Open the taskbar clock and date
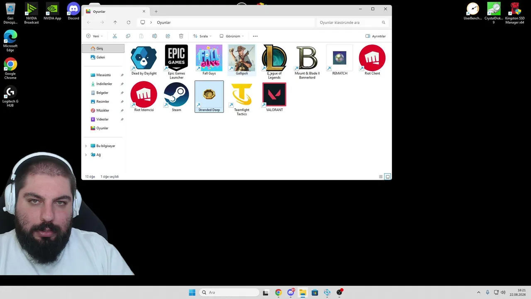This screenshot has width=531, height=299. [518, 292]
